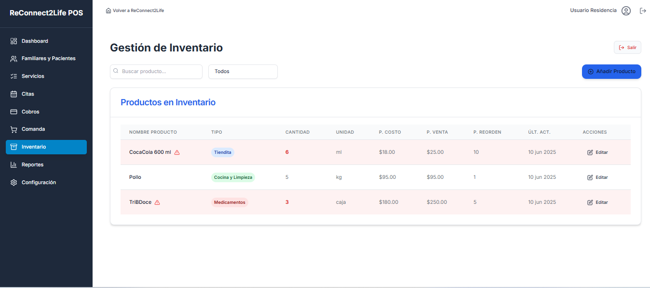Click the red quantity 3 in TriBDoce row

pos(287,202)
